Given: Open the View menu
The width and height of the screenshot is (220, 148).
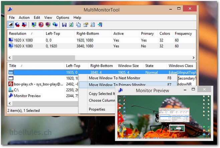Looking at the screenshot, I should [x=48, y=18].
